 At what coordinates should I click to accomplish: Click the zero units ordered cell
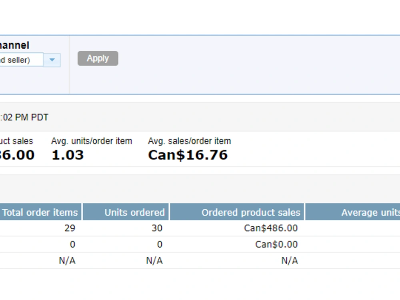pos(160,244)
